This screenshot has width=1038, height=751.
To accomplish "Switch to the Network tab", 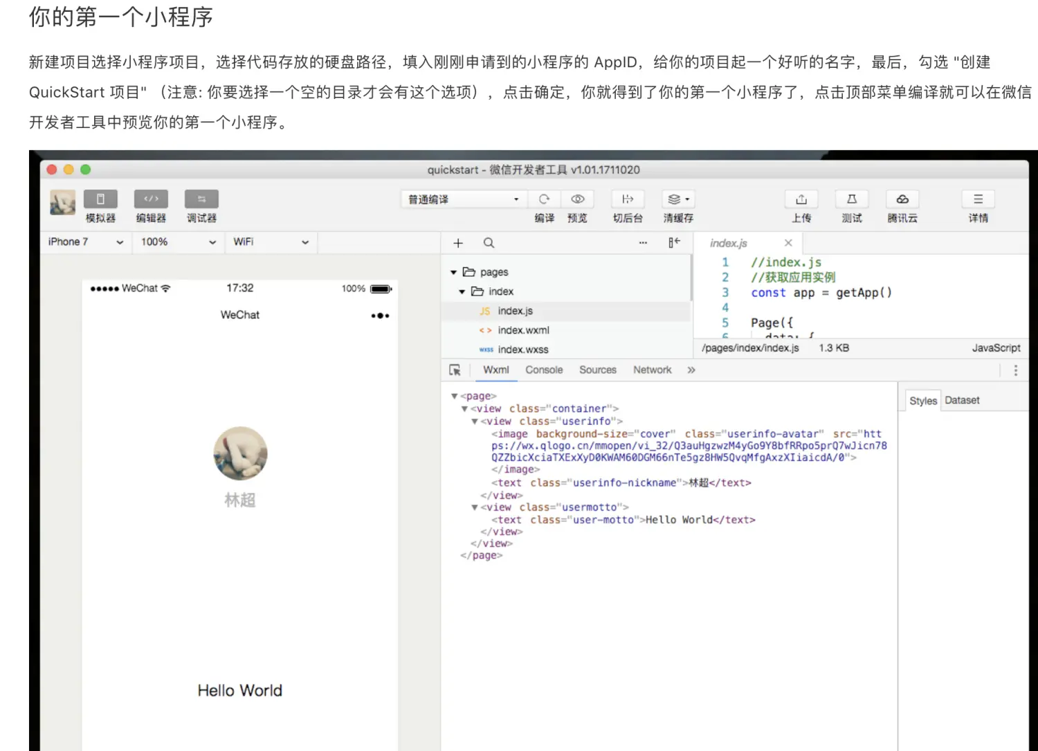I will (653, 370).
